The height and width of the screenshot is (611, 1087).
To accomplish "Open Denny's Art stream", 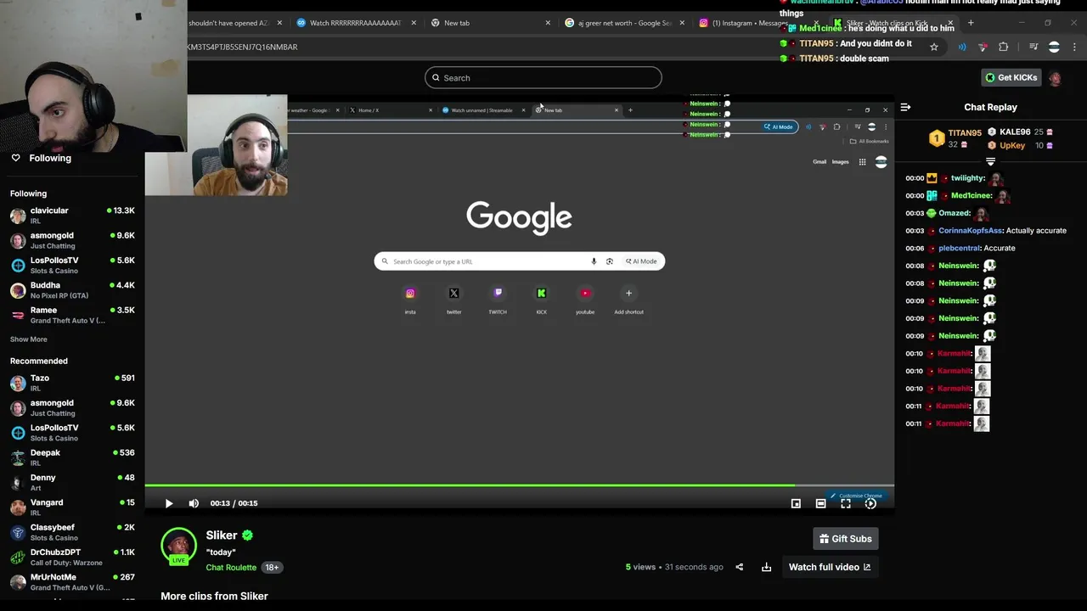I will (72, 482).
